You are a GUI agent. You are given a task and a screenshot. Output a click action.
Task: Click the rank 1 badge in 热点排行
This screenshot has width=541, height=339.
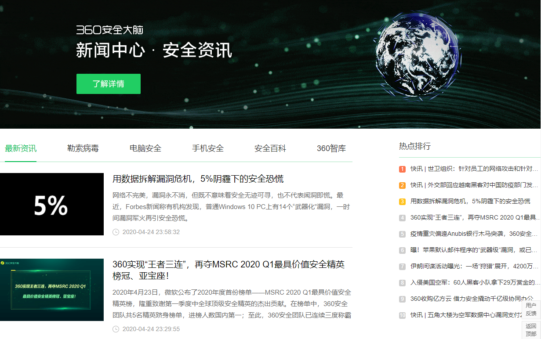[x=402, y=169]
